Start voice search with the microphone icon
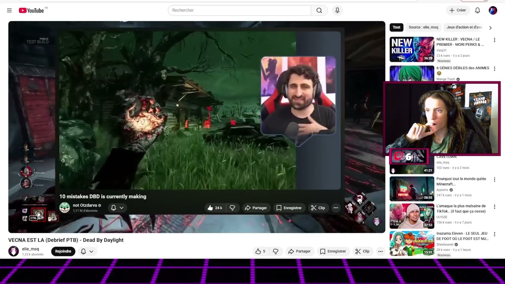Image resolution: width=505 pixels, height=284 pixels. 337,10
